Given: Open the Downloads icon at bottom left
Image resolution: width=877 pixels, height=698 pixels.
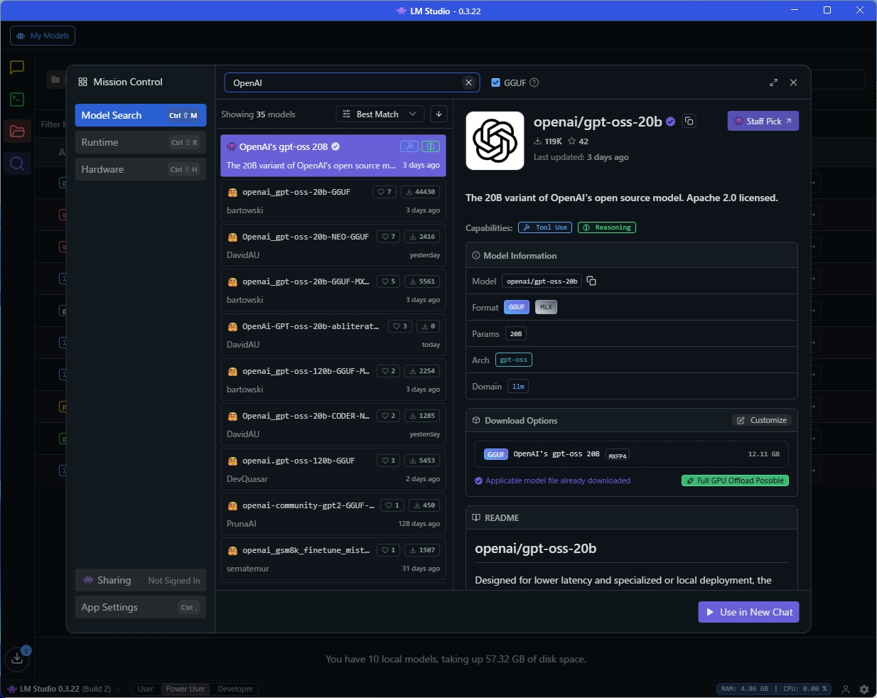Looking at the screenshot, I should pyautogui.click(x=17, y=659).
